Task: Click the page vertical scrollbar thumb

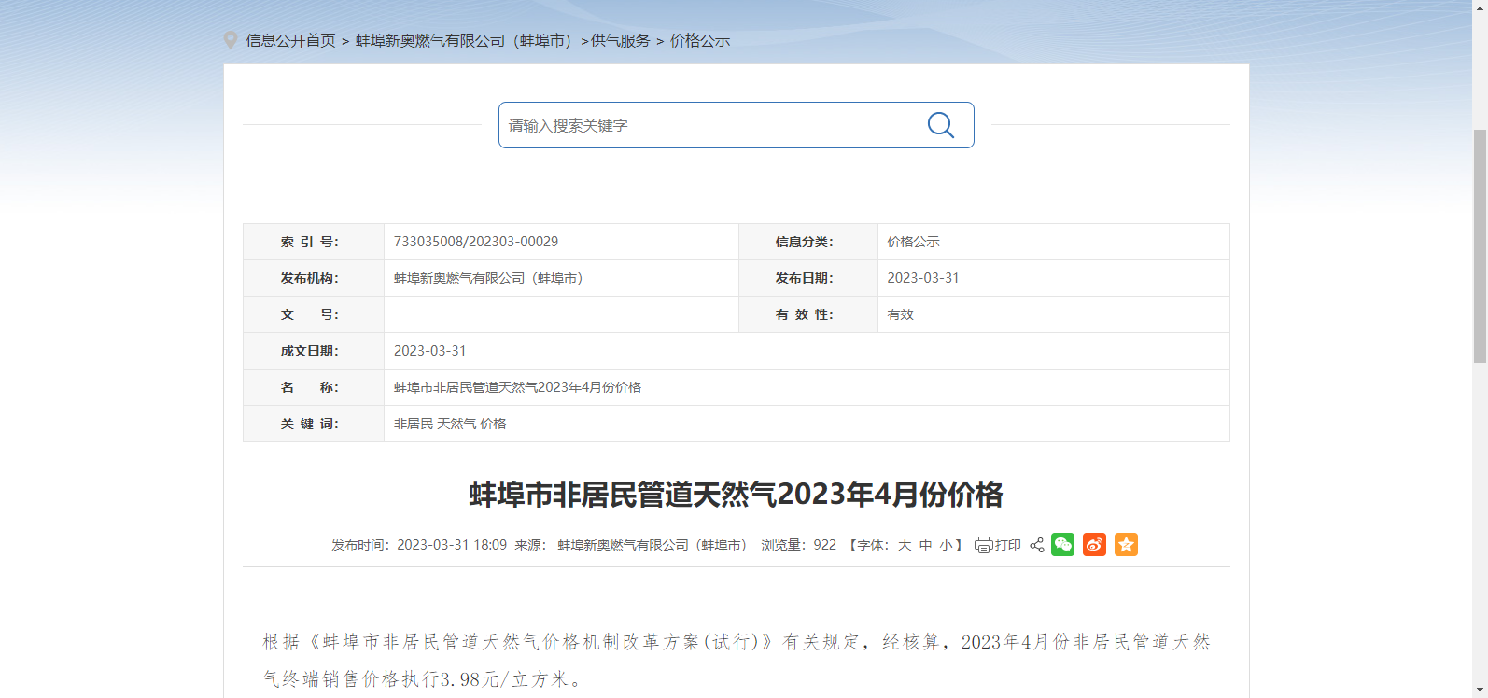Action: (1480, 246)
